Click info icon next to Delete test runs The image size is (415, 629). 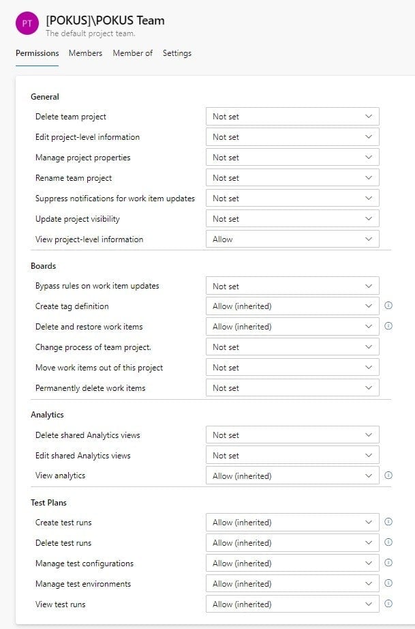point(388,543)
